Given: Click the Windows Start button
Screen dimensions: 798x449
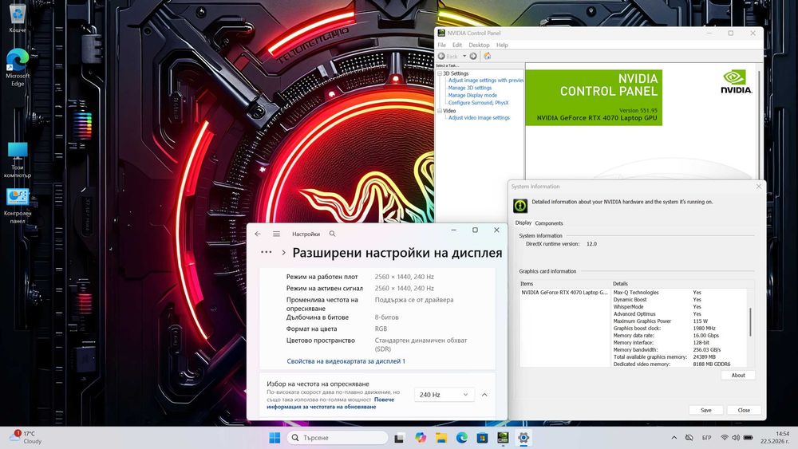Looking at the screenshot, I should [275, 438].
